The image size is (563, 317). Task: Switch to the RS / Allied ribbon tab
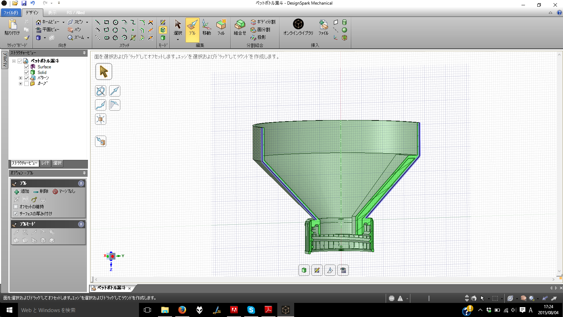click(76, 13)
